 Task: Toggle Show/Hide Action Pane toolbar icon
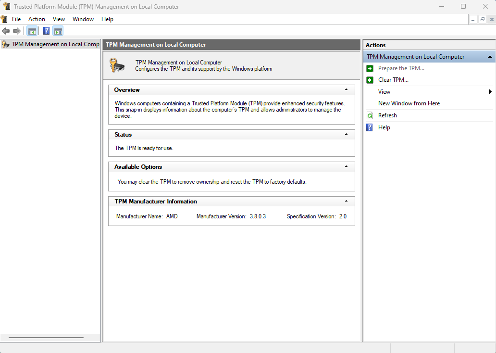point(58,31)
